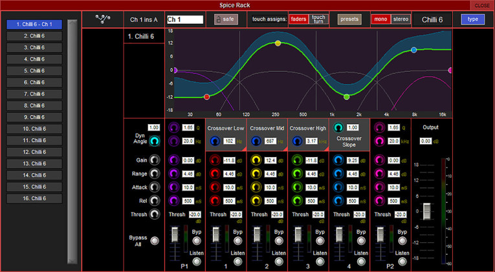Click band 2 yellow attack knob
495x272 pixels.
256,187
